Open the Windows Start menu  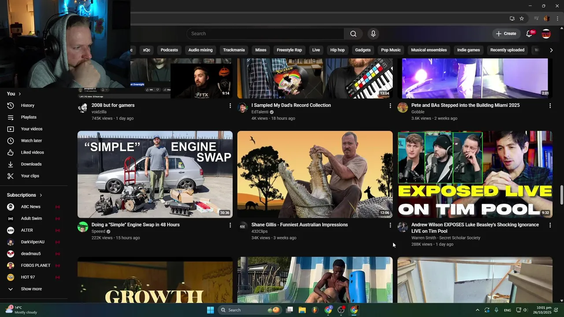[210, 310]
